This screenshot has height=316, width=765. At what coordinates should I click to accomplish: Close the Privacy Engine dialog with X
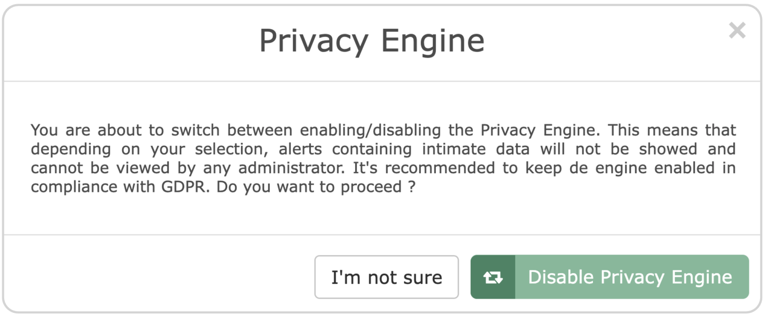[737, 31]
